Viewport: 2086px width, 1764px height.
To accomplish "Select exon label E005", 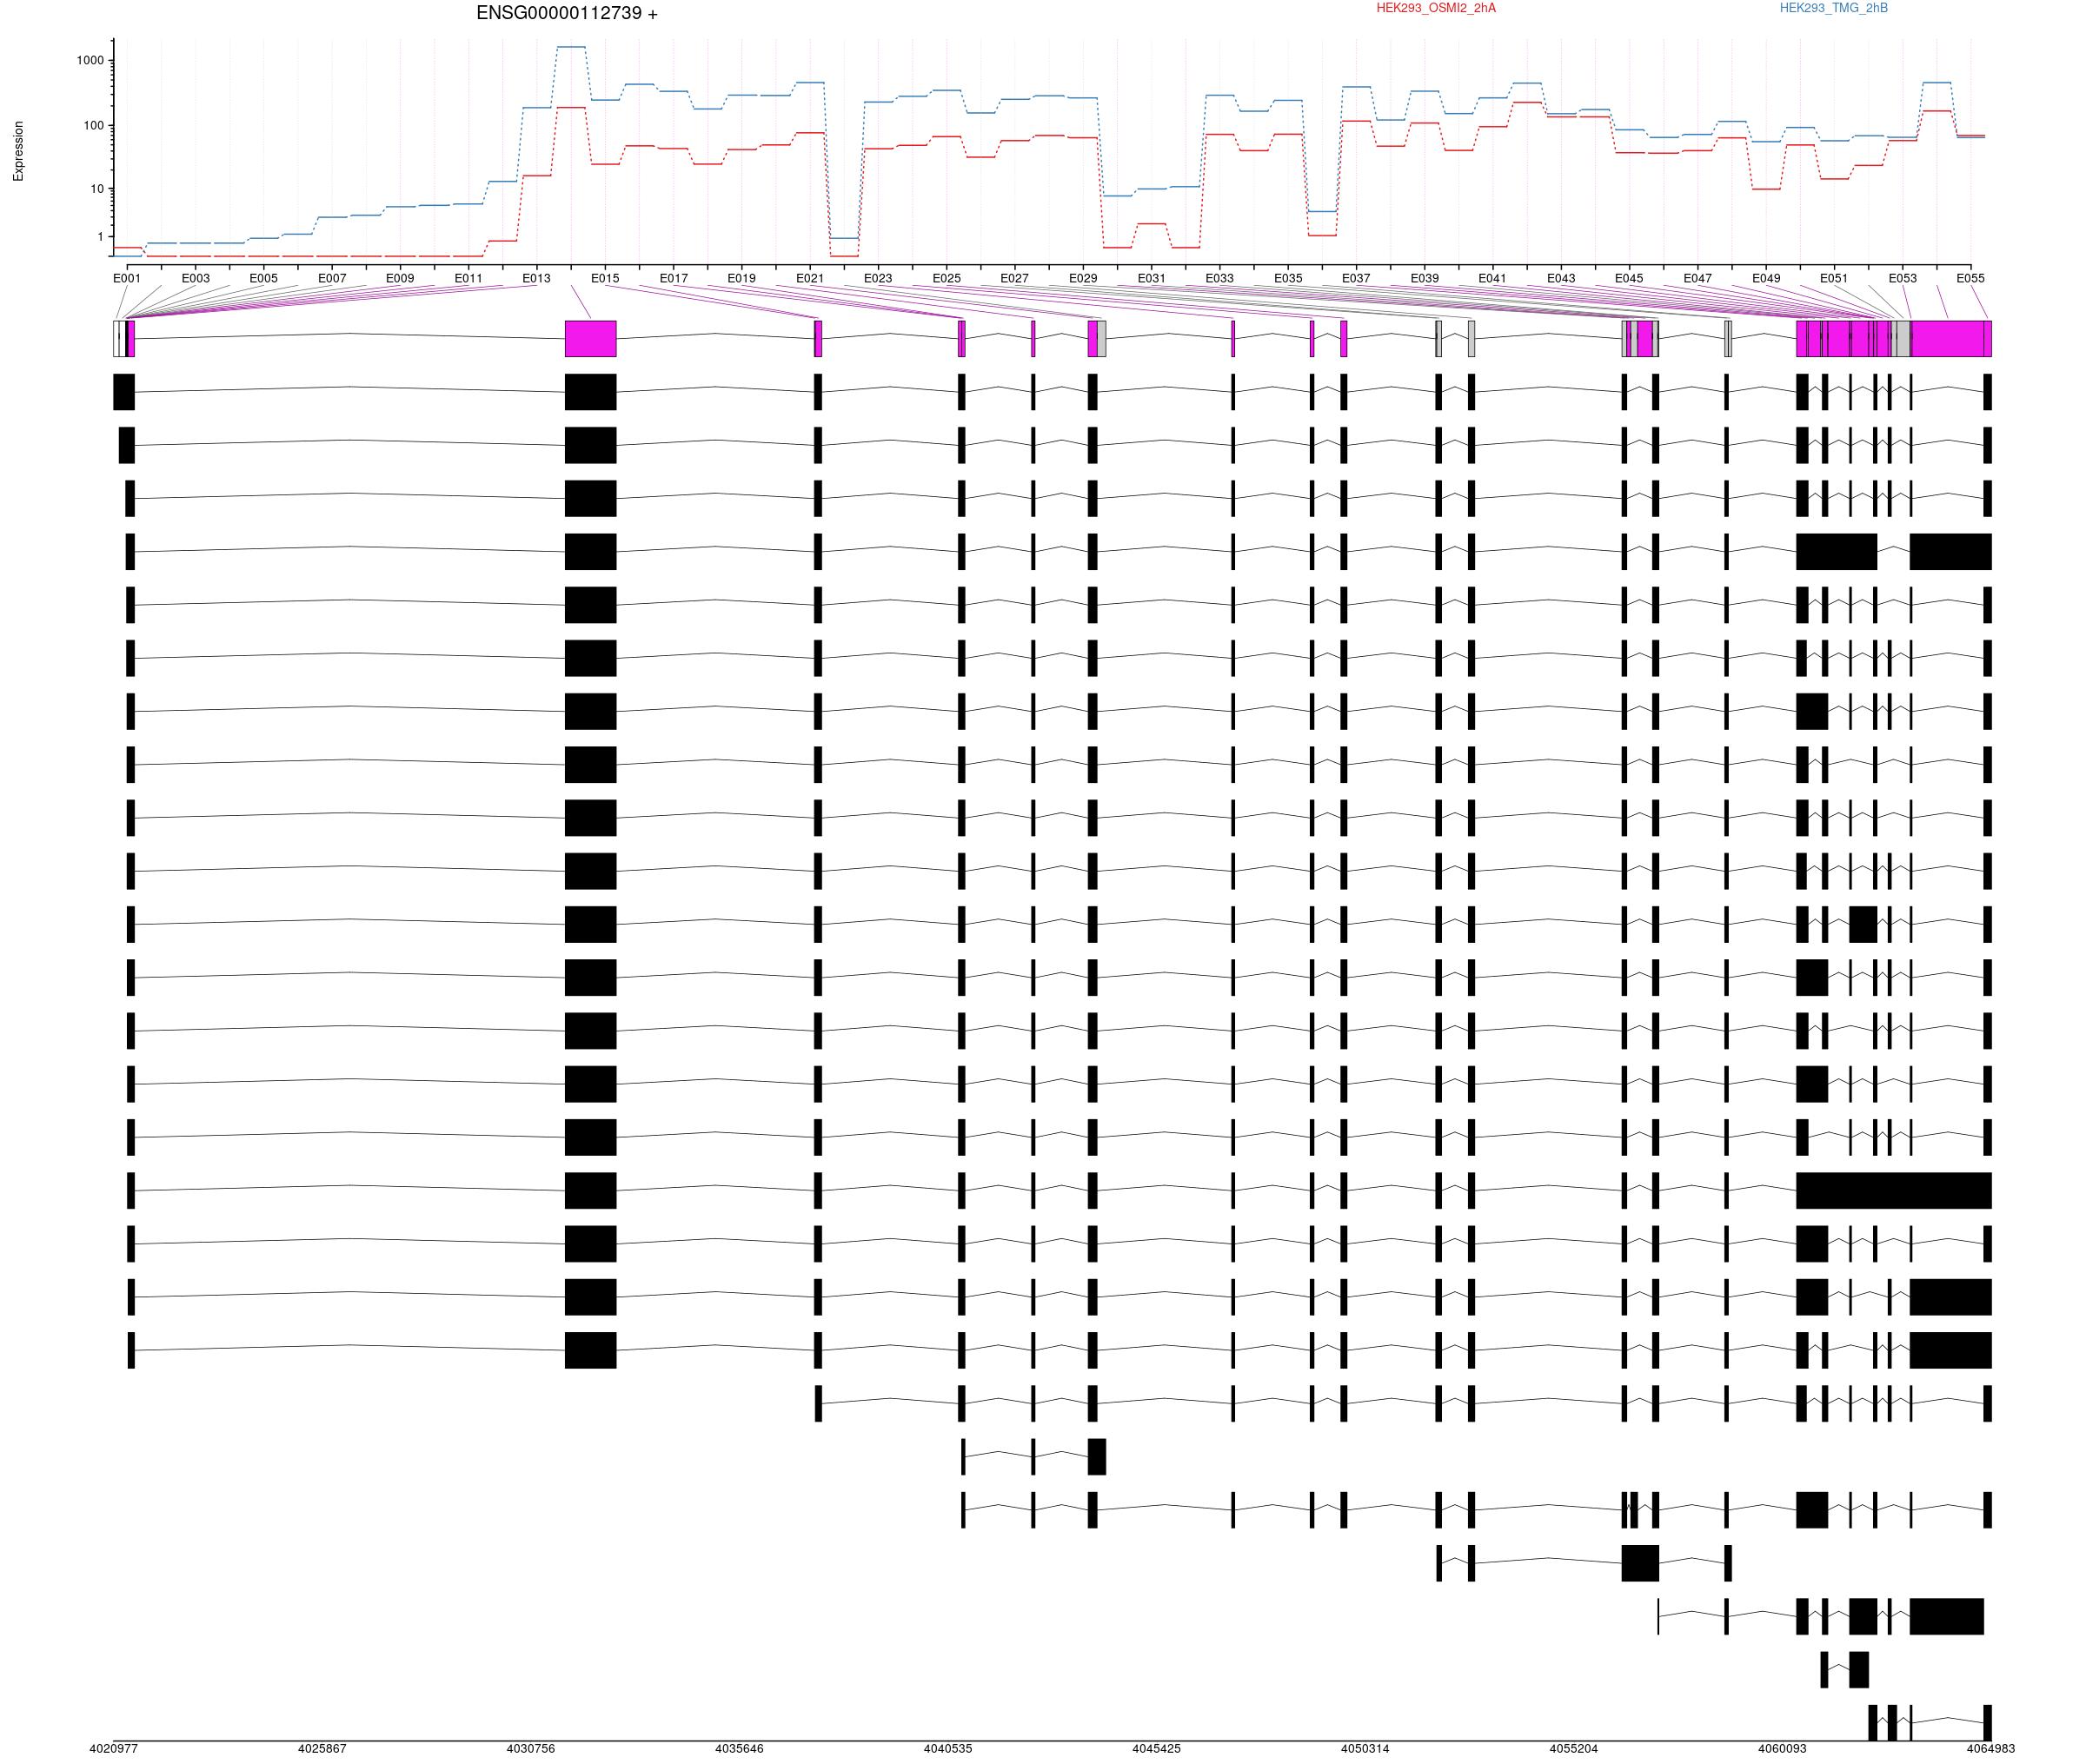I will tap(264, 278).
